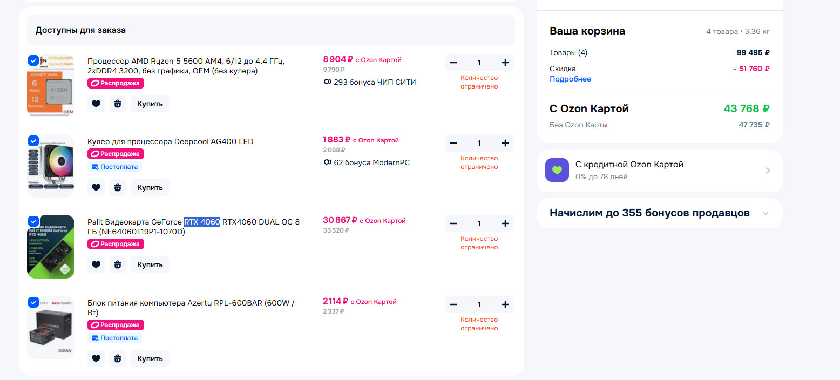Uncheck the Ryzen 5 5600 checkbox

(33, 60)
